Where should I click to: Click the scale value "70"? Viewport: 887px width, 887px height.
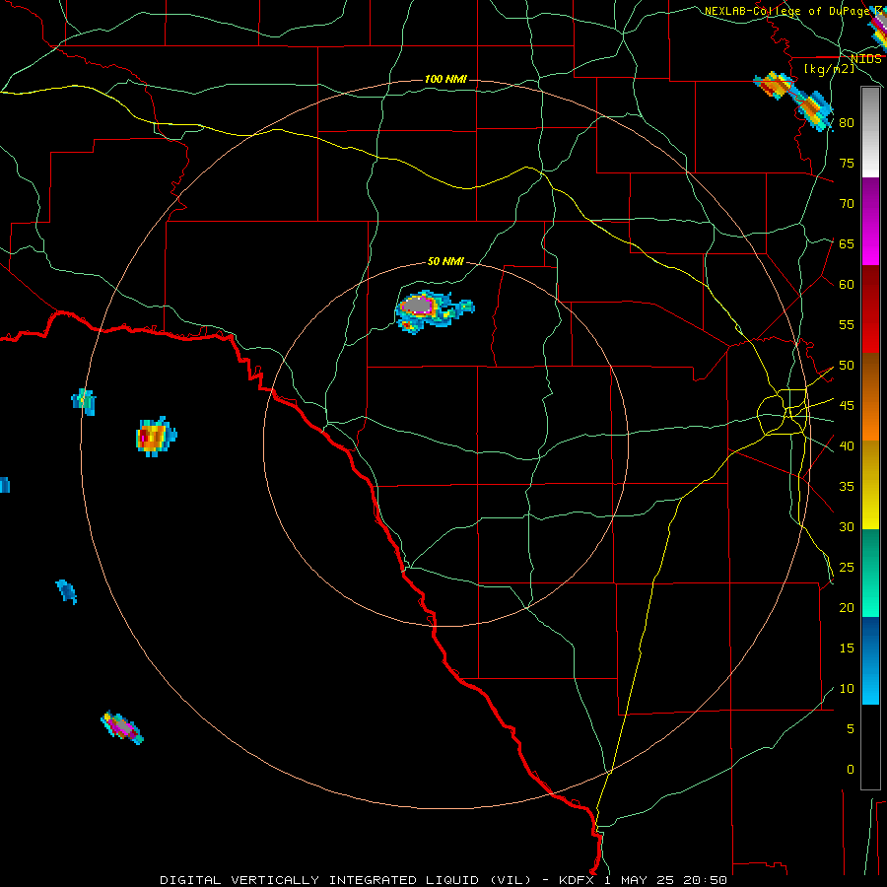coord(847,204)
